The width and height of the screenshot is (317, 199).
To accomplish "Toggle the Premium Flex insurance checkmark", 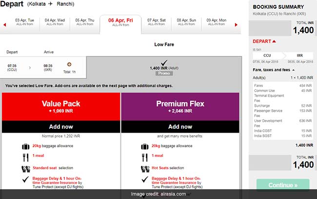I will 144,180.
